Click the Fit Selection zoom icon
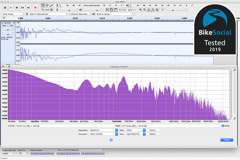This screenshot has width=240, height=160. (x=149, y=10)
